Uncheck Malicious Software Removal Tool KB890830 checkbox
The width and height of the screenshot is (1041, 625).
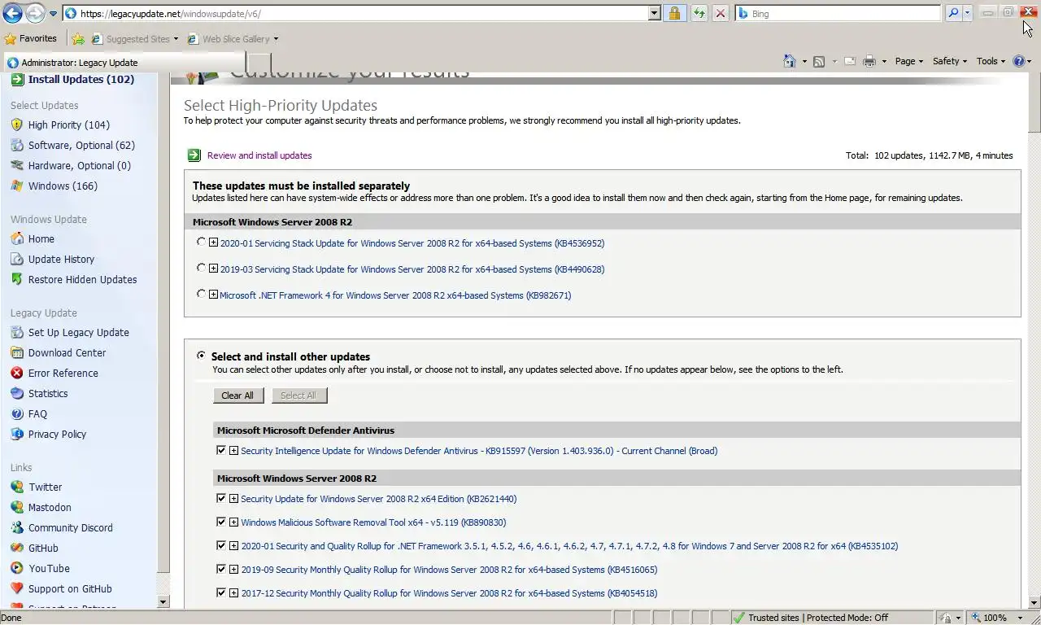click(220, 522)
